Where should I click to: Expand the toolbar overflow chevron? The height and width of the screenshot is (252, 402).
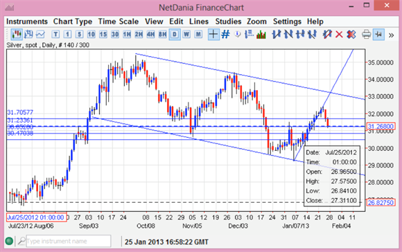click(x=391, y=35)
